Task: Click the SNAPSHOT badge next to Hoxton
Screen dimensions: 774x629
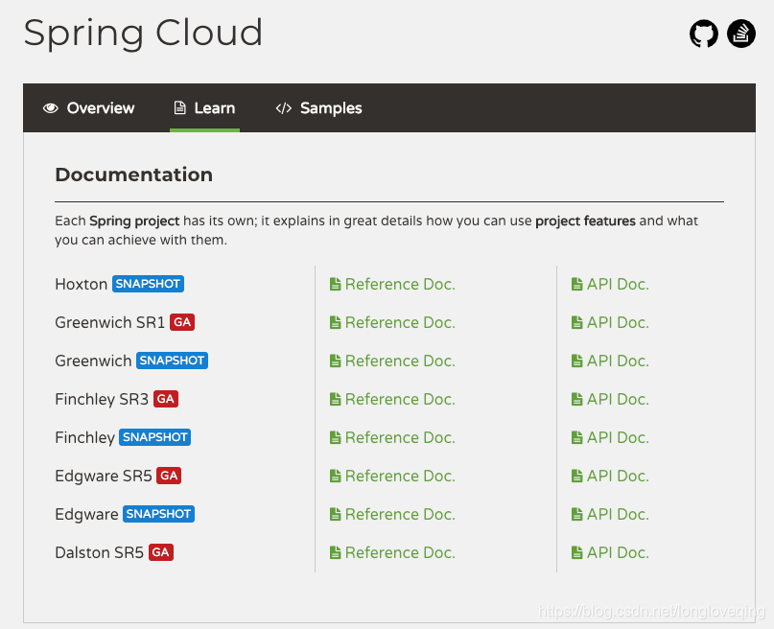Action: pos(148,284)
